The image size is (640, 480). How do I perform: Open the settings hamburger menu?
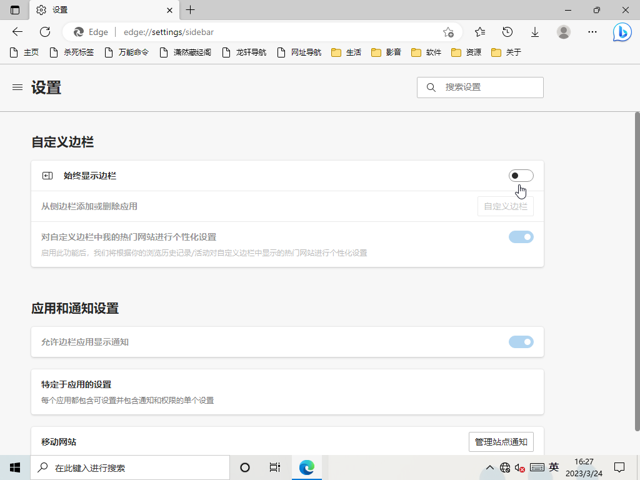[17, 87]
